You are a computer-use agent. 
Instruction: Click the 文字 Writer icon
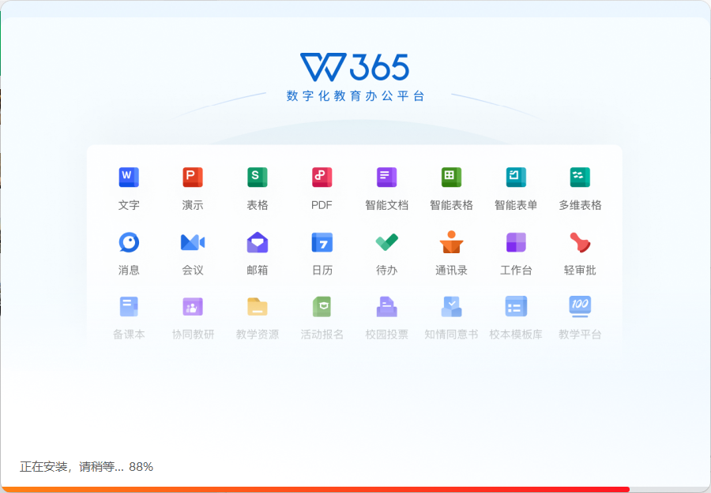(x=129, y=177)
